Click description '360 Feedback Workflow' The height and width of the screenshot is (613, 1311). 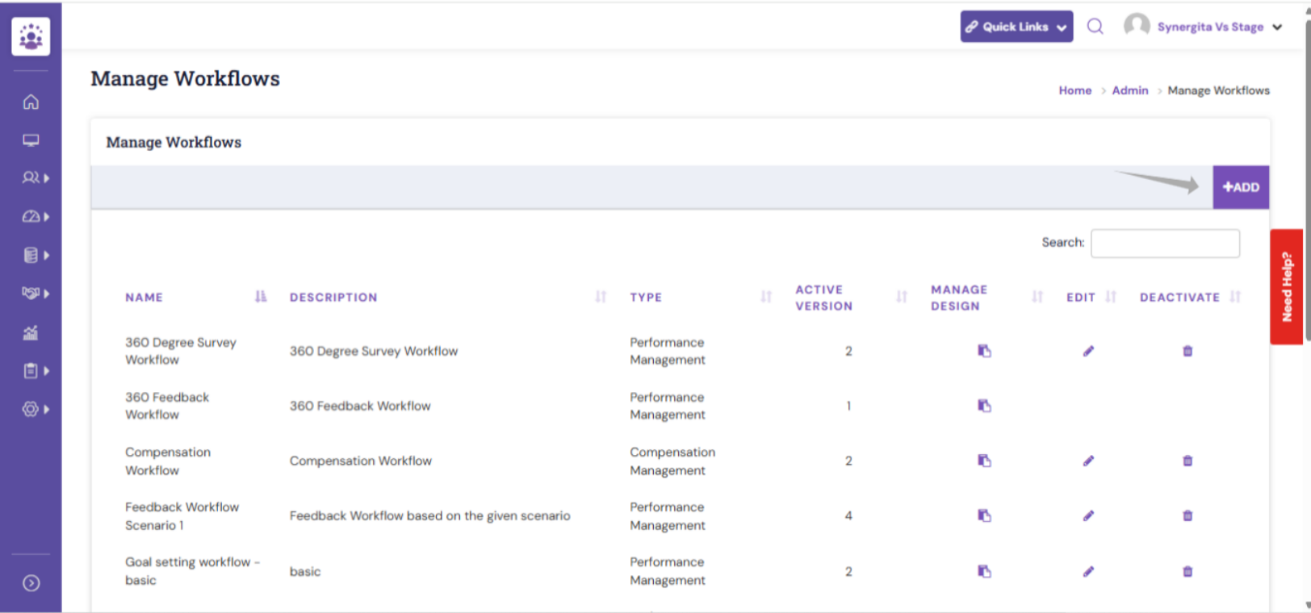[360, 406]
